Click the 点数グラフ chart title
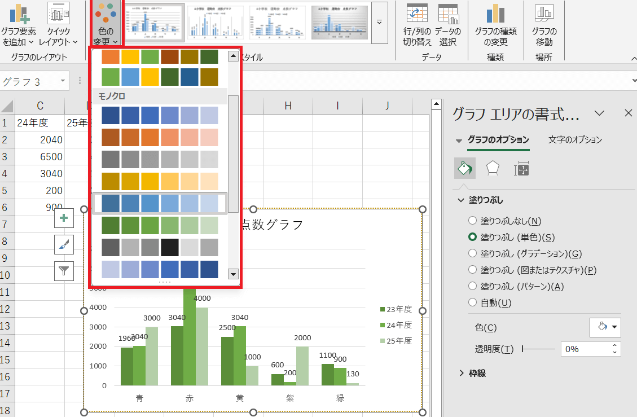Image resolution: width=637 pixels, height=417 pixels. click(272, 225)
